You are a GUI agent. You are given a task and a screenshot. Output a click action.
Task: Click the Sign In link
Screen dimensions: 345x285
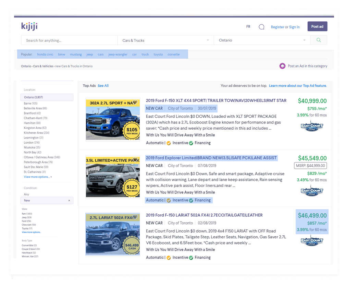point(294,27)
